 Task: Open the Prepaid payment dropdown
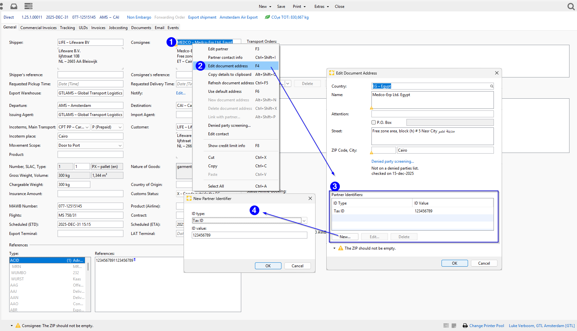tap(120, 127)
